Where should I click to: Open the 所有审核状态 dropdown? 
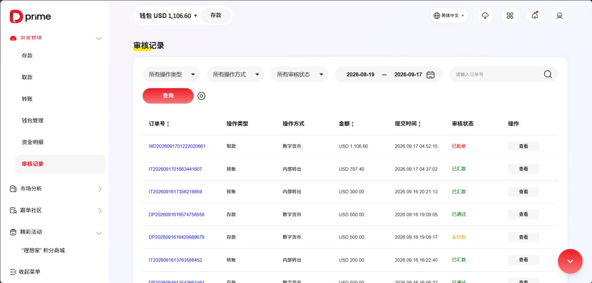[x=299, y=75]
